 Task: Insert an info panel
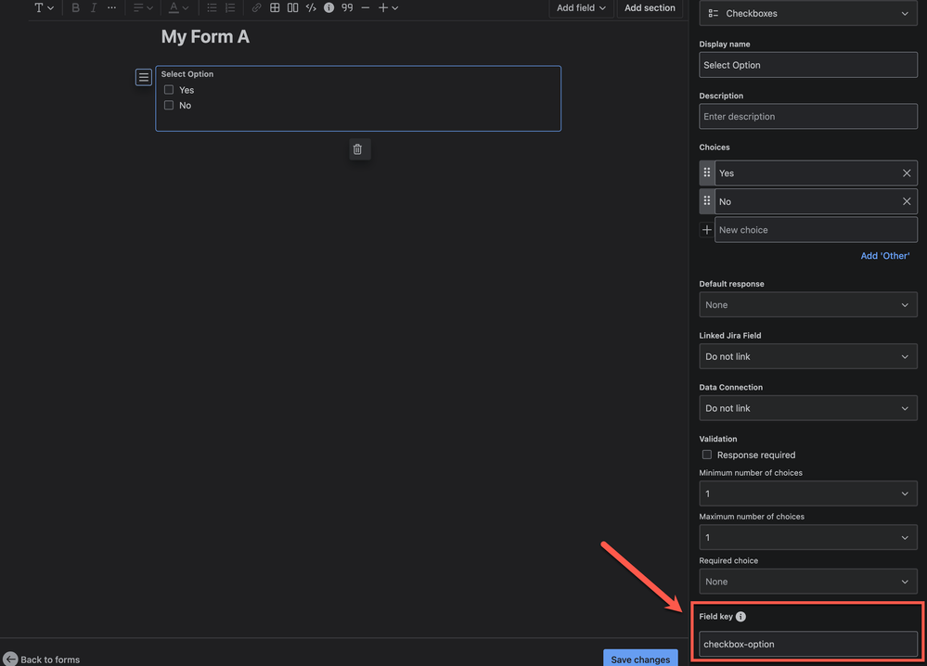click(329, 7)
